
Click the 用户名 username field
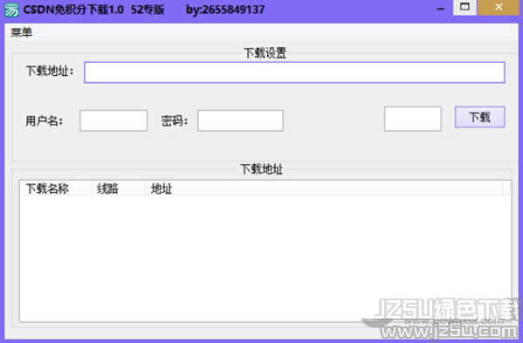(114, 120)
